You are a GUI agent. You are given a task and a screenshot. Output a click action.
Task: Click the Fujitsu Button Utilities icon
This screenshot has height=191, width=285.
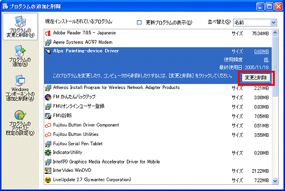[x=48, y=135]
